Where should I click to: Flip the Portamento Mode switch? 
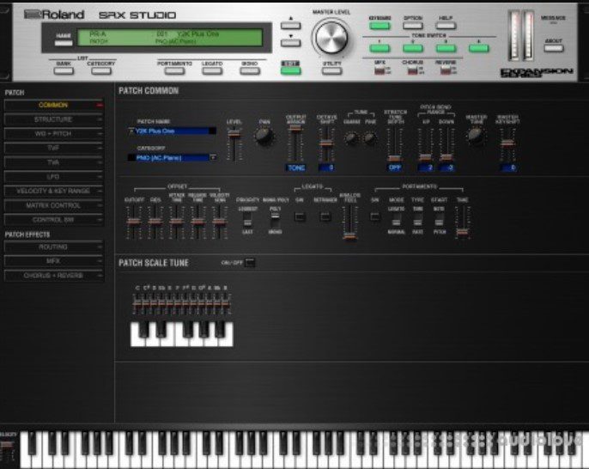(x=396, y=220)
